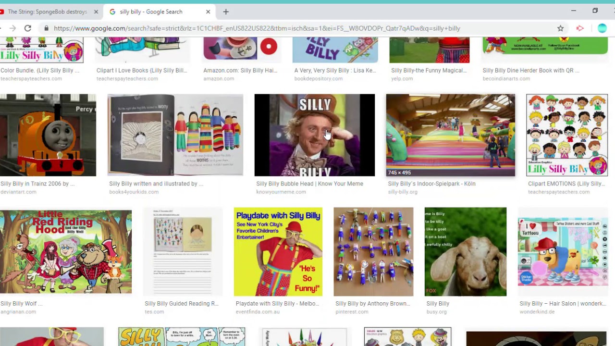
Task: Bookmark this page with the star icon
Action: 560,28
